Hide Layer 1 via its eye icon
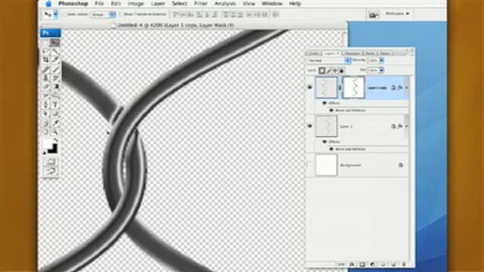This screenshot has width=484, height=272. coord(309,126)
